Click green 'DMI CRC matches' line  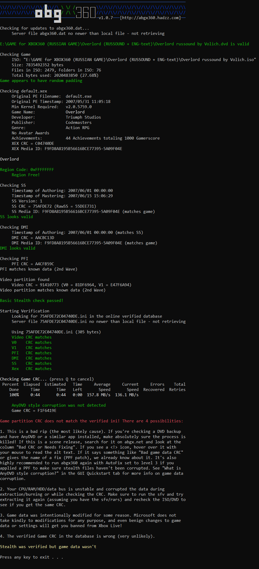(x=32, y=358)
